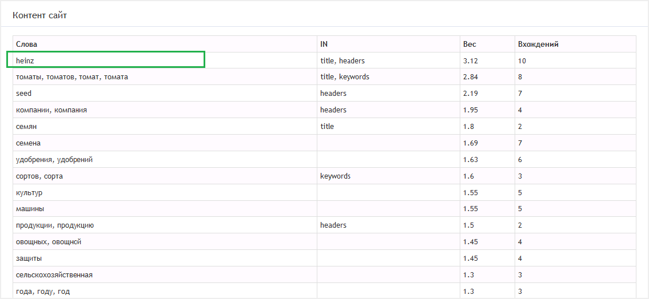Click weight value 3.12
The image size is (649, 299).
click(x=471, y=60)
